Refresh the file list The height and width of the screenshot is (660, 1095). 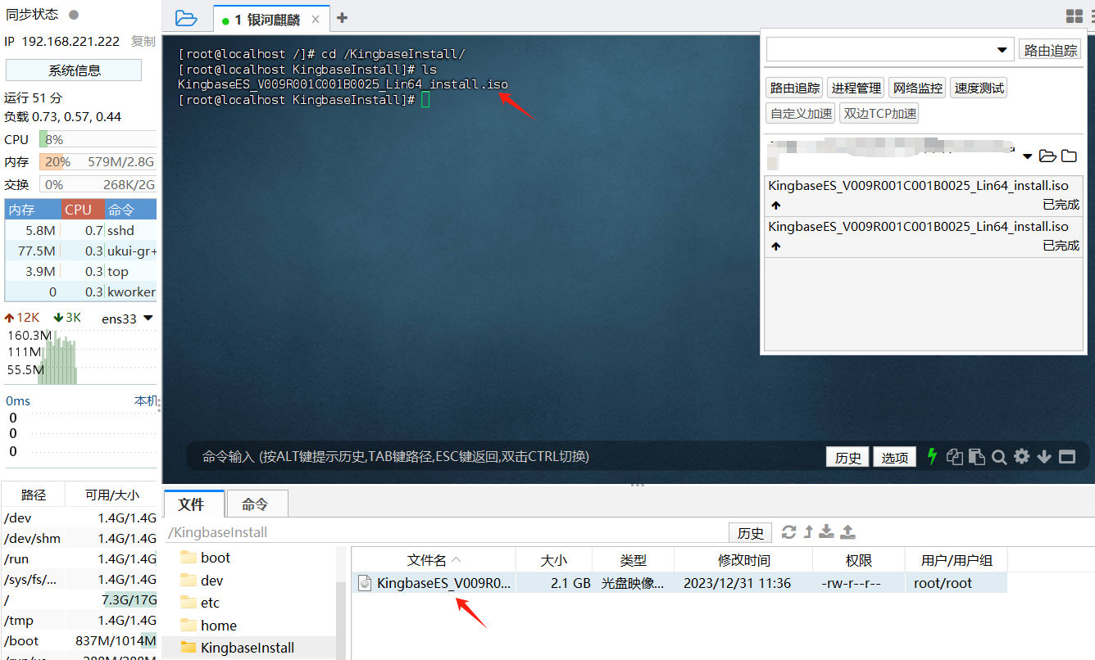pos(789,532)
